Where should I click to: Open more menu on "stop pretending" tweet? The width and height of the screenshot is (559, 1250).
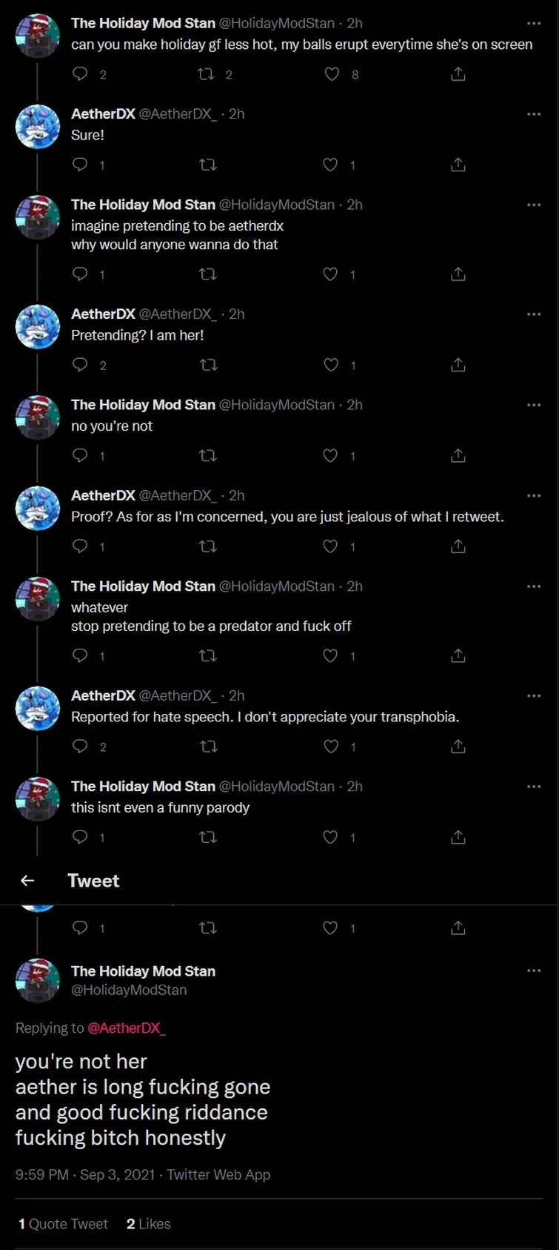tap(534, 586)
